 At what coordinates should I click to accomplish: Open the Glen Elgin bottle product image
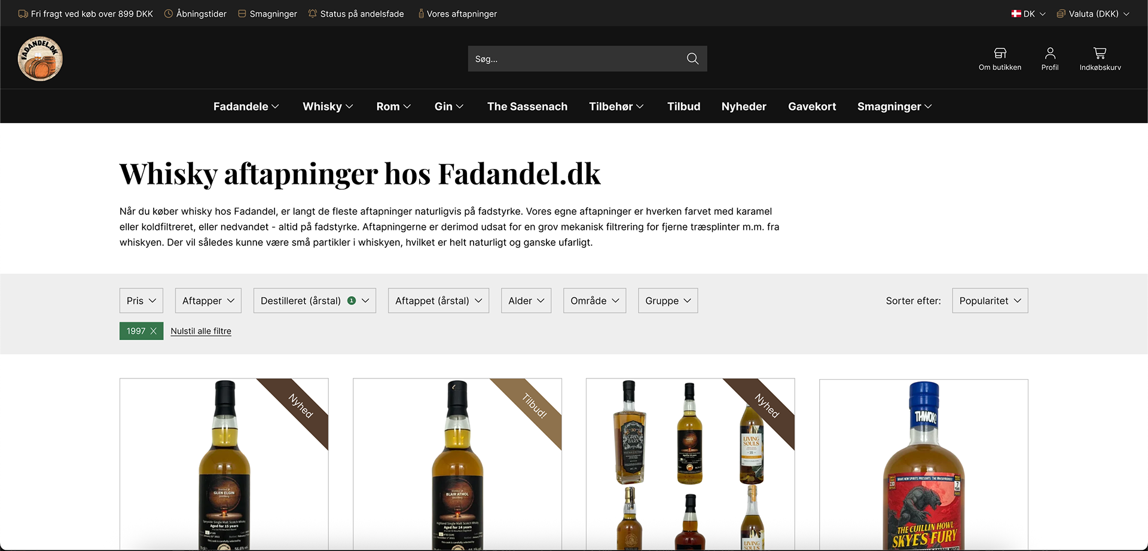(224, 464)
